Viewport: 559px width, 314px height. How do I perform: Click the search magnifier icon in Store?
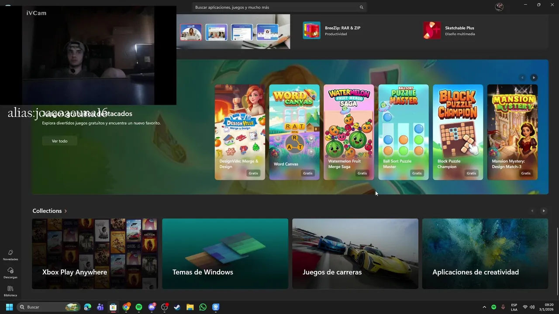361,7
